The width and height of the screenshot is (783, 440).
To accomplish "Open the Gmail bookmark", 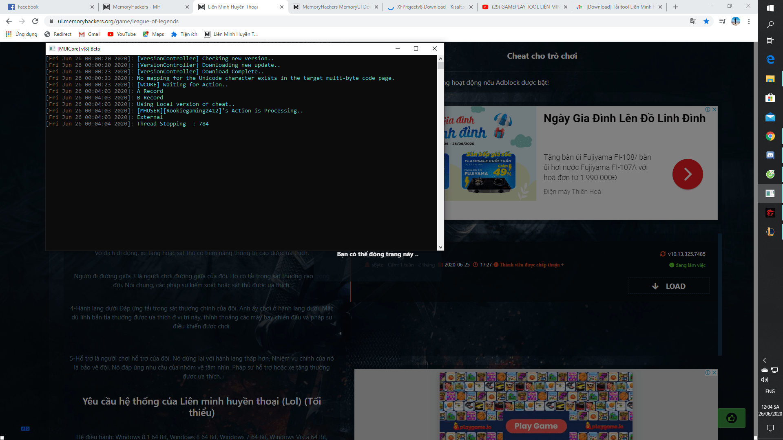I will click(x=90, y=34).
